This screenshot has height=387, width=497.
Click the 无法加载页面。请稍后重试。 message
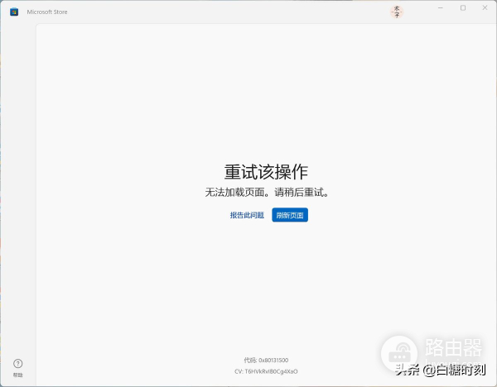267,192
